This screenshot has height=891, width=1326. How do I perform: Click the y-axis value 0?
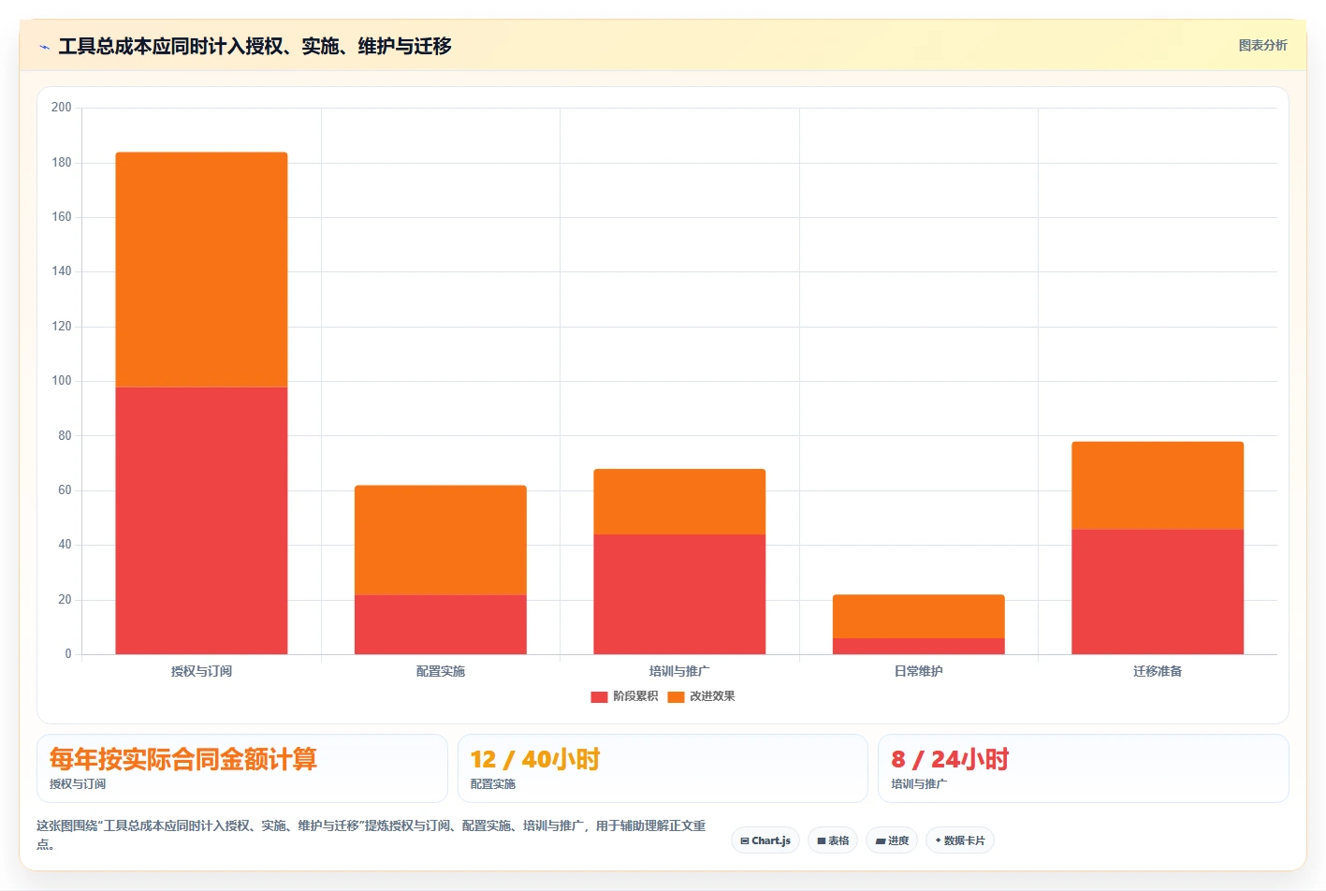coord(68,654)
